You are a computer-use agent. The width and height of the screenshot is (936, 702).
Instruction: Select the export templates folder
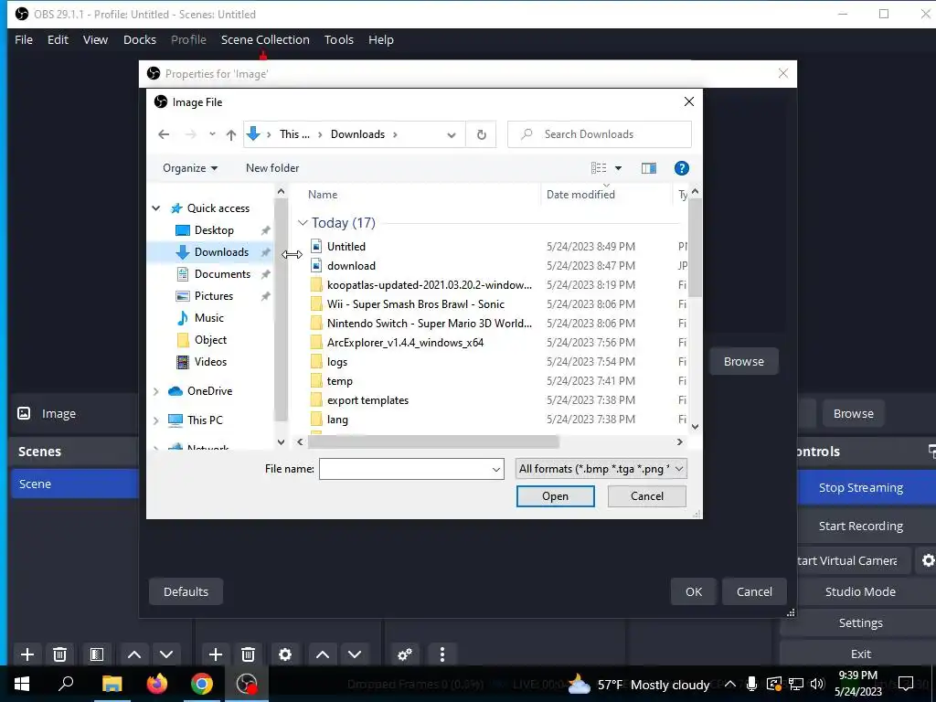pyautogui.click(x=367, y=400)
